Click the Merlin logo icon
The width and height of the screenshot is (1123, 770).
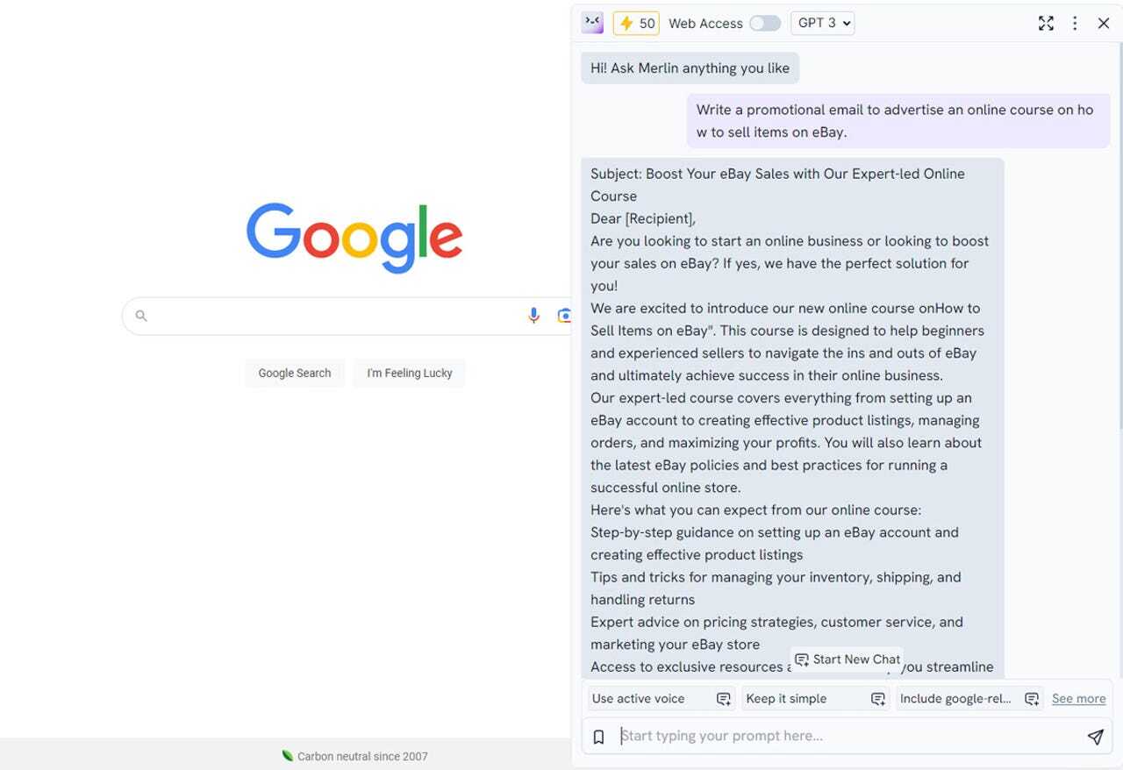click(592, 23)
